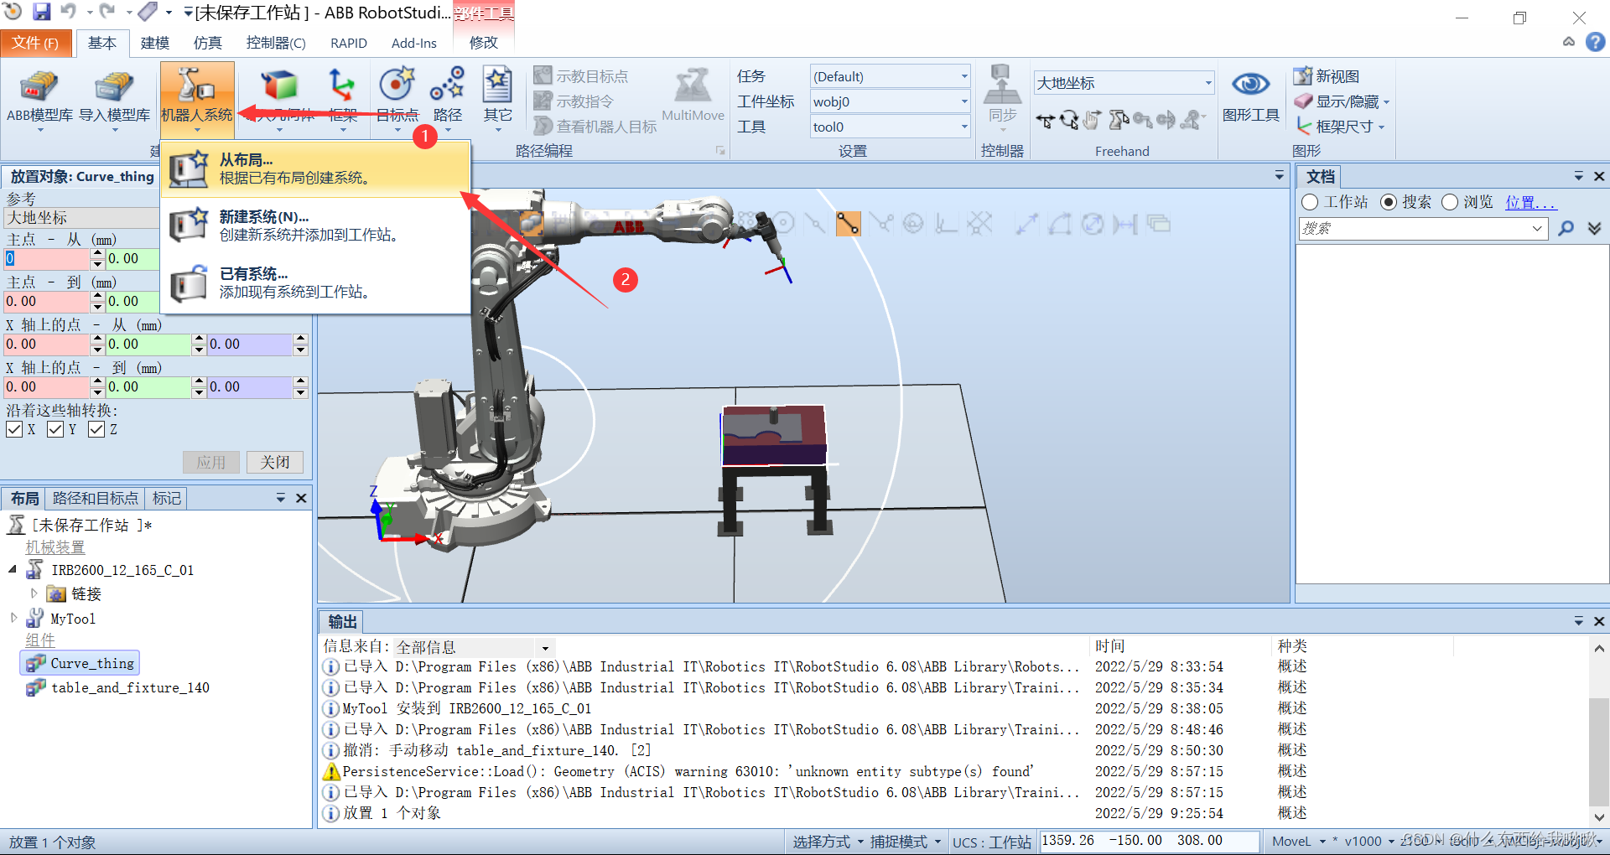Open the 文件 (F) menu
Viewport: 1610px width, 855px height.
[35, 43]
